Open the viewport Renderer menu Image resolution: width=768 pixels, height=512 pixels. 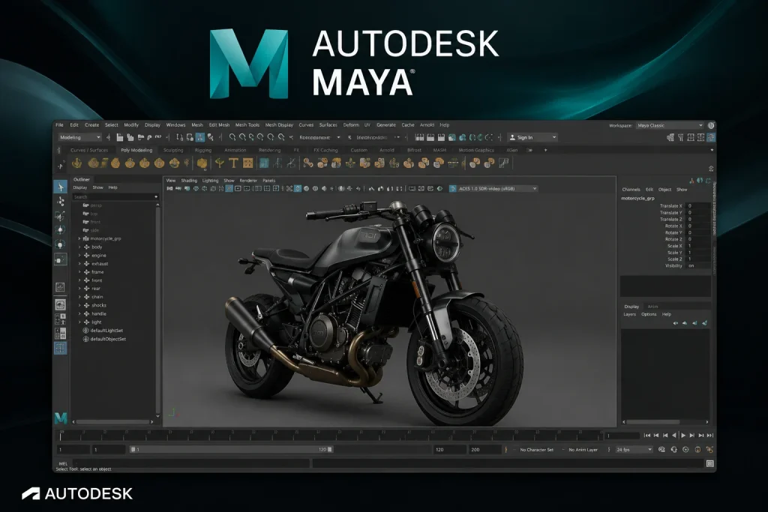tap(248, 181)
